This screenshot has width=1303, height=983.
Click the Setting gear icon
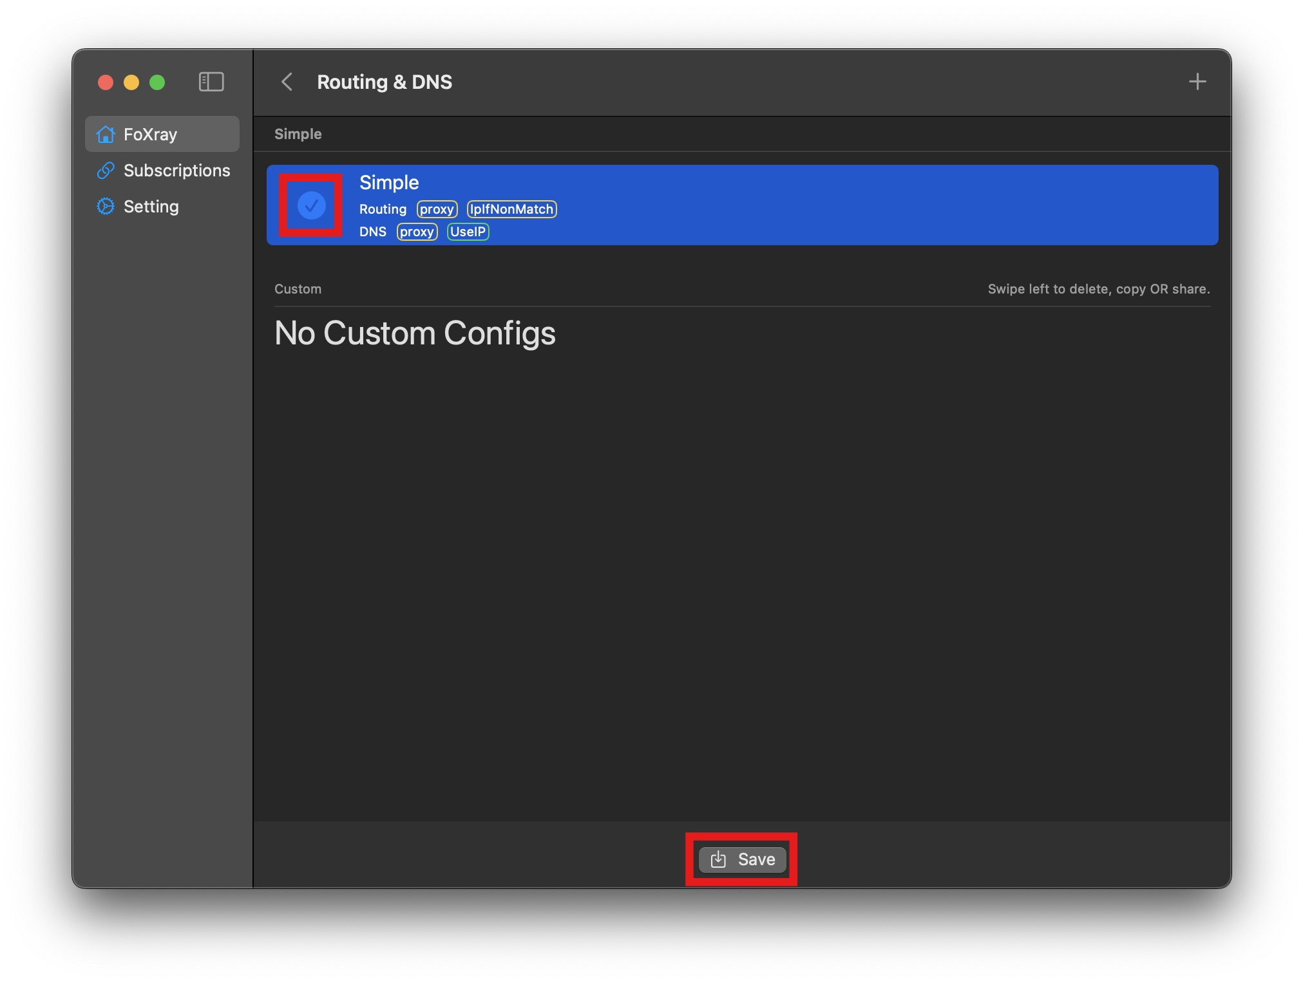(106, 207)
